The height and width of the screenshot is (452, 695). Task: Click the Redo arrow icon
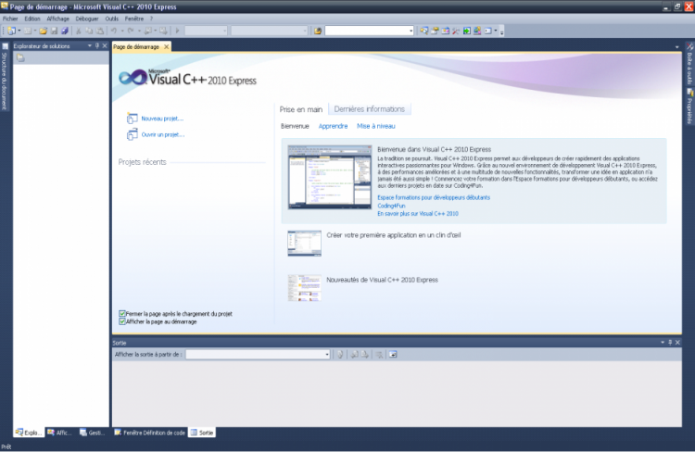[131, 31]
